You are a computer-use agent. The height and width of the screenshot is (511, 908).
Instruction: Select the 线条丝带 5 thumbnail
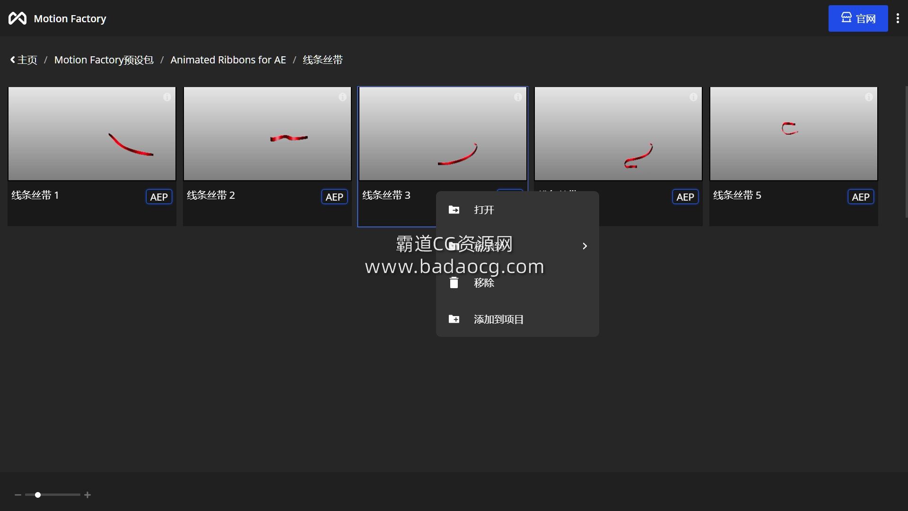point(794,133)
